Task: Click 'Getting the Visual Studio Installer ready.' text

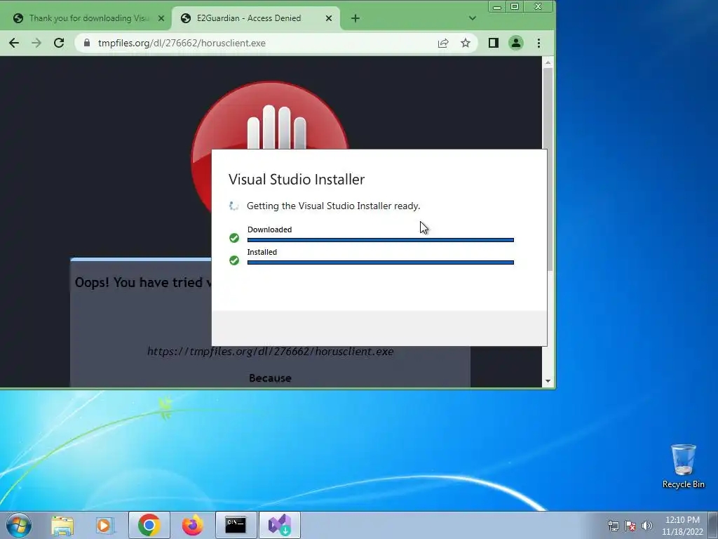Action: click(x=333, y=206)
